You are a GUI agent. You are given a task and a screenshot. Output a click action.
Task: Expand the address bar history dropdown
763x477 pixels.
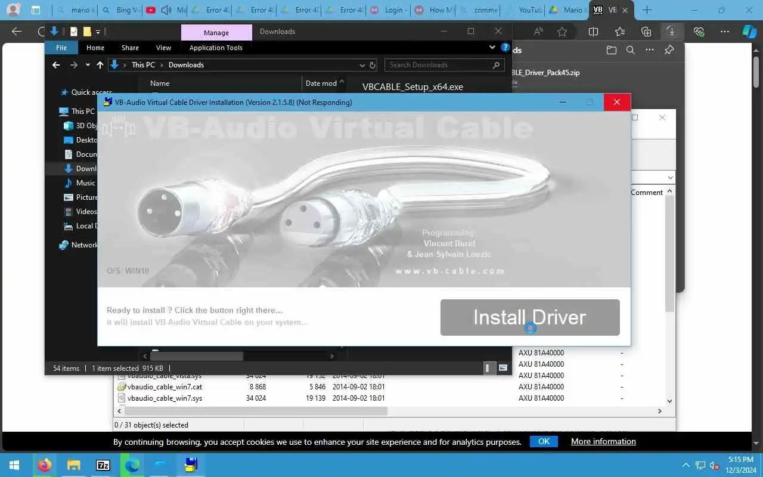(x=362, y=65)
